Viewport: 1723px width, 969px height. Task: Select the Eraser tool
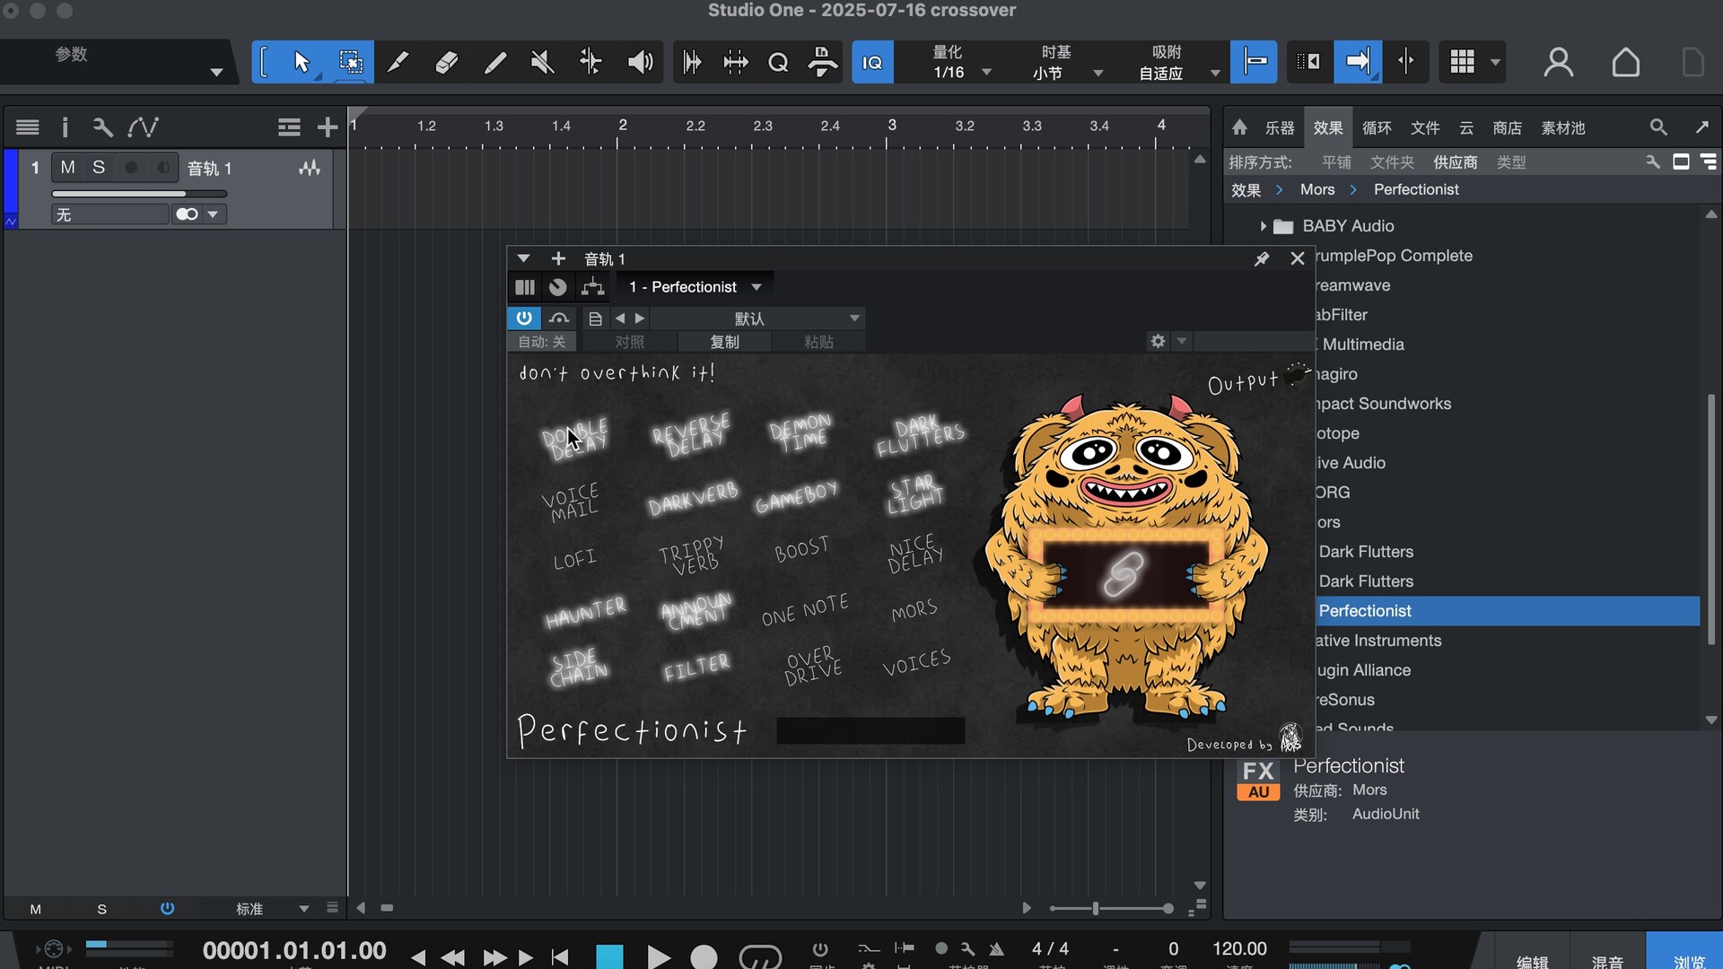coord(446,62)
